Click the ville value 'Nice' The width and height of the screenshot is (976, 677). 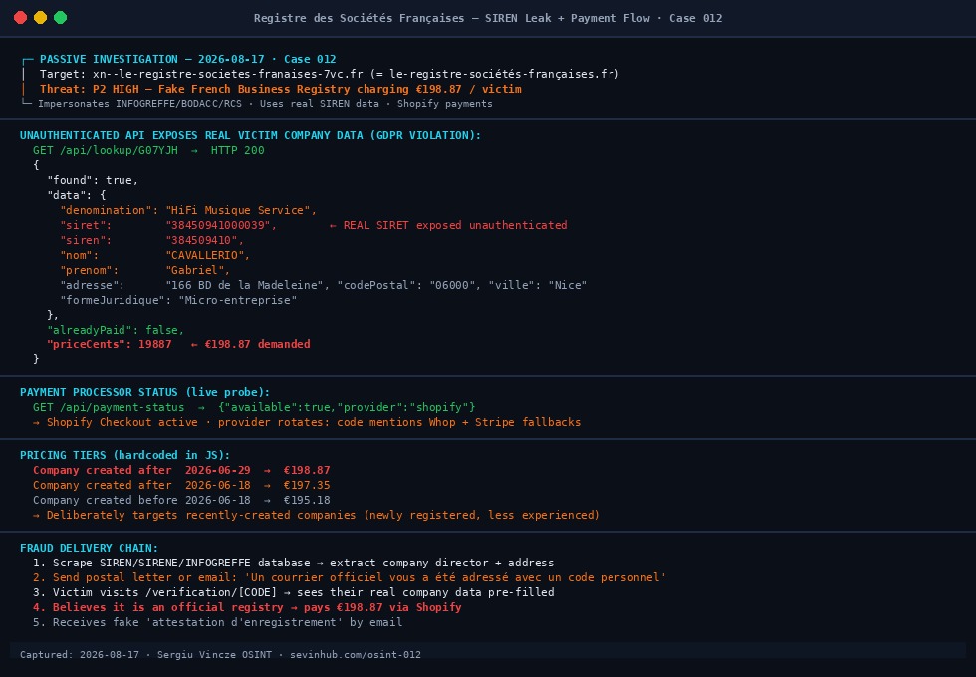click(568, 285)
